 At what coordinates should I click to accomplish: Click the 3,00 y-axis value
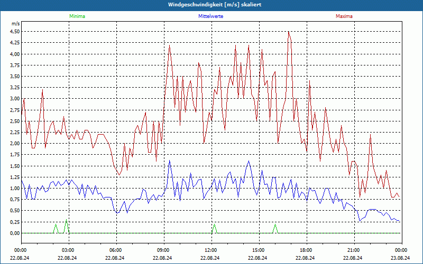pos(15,99)
